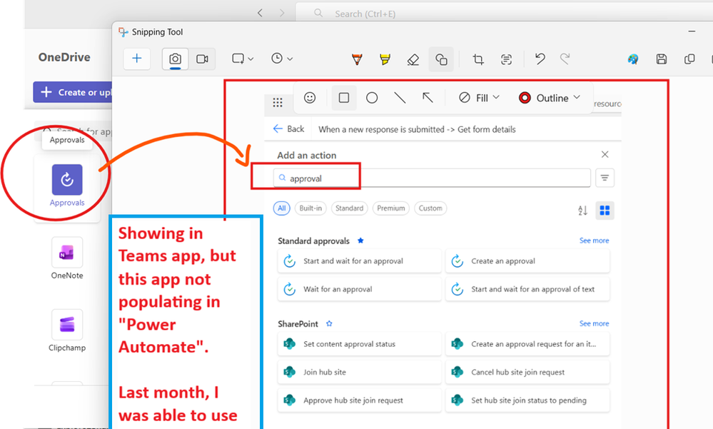Open the Outline color dropdown
Screen dimensions: 713x429
point(550,98)
